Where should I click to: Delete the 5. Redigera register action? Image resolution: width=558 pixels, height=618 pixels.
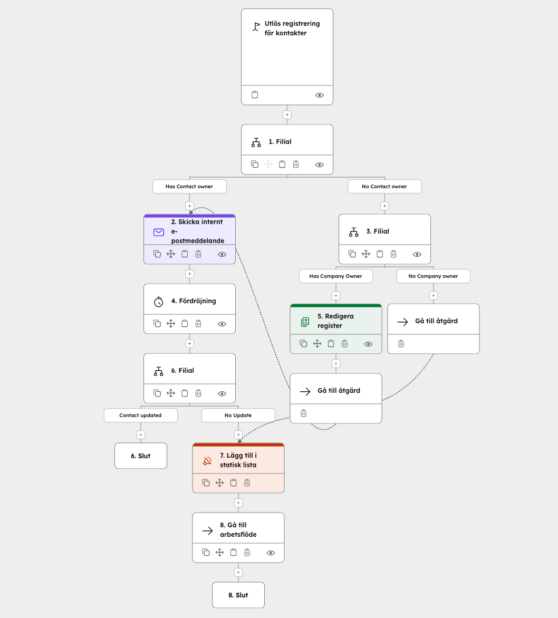point(344,344)
